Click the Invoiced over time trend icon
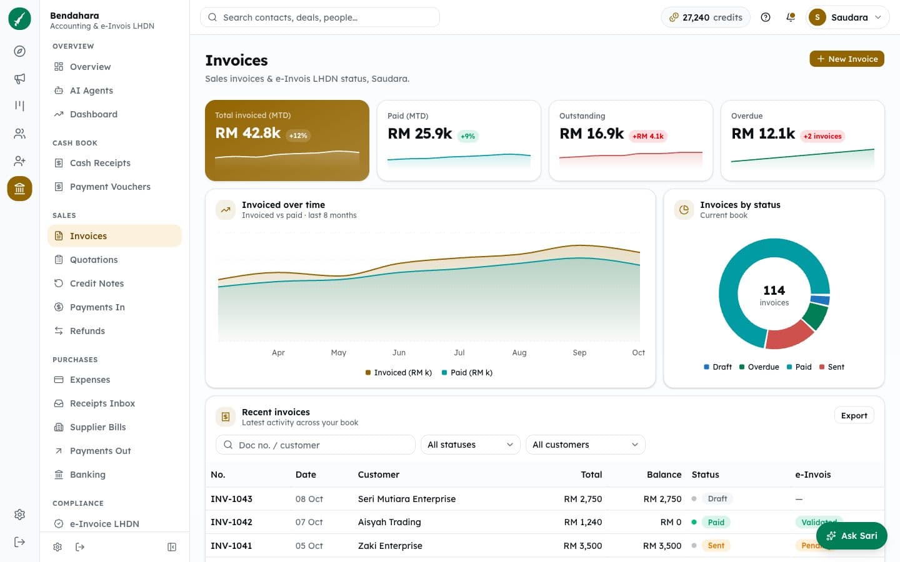The width and height of the screenshot is (900, 562). pyautogui.click(x=226, y=210)
